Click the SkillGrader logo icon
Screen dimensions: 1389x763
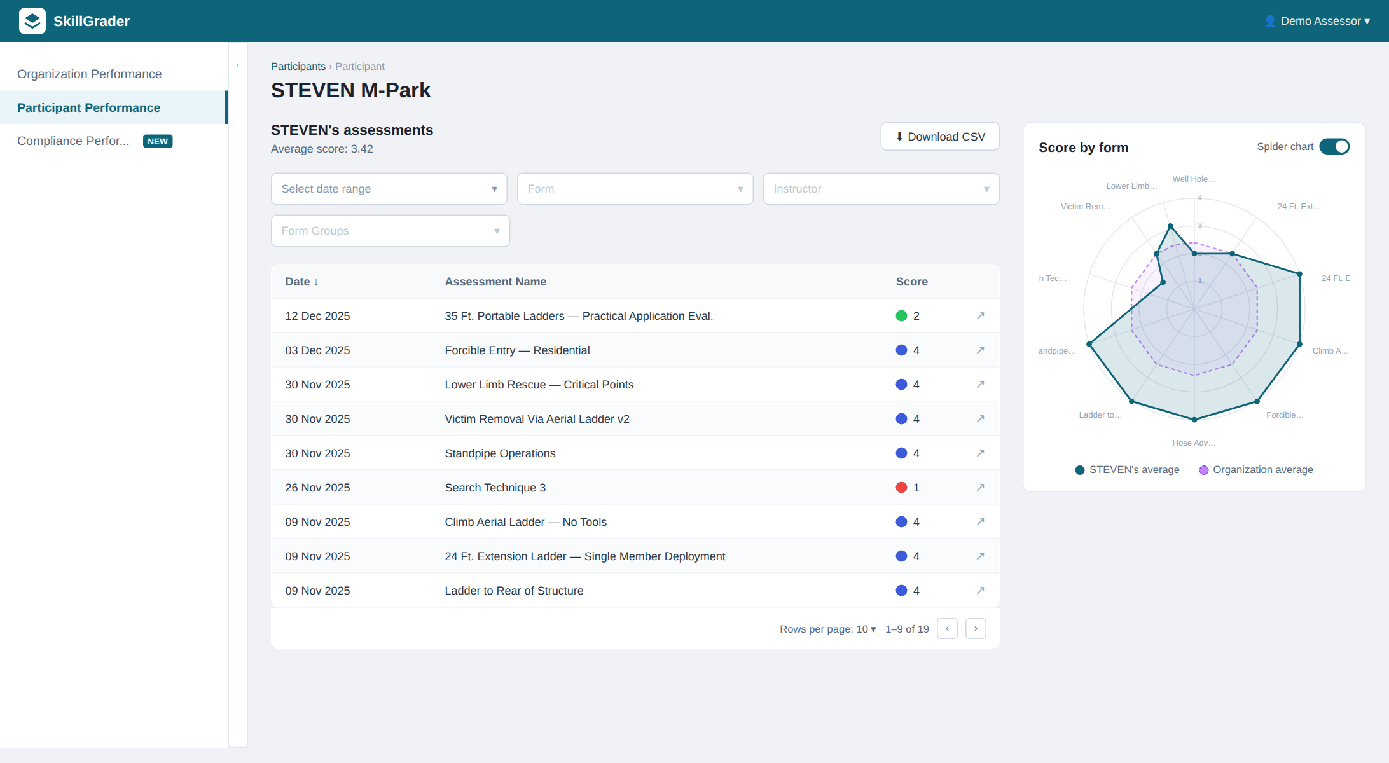32,20
